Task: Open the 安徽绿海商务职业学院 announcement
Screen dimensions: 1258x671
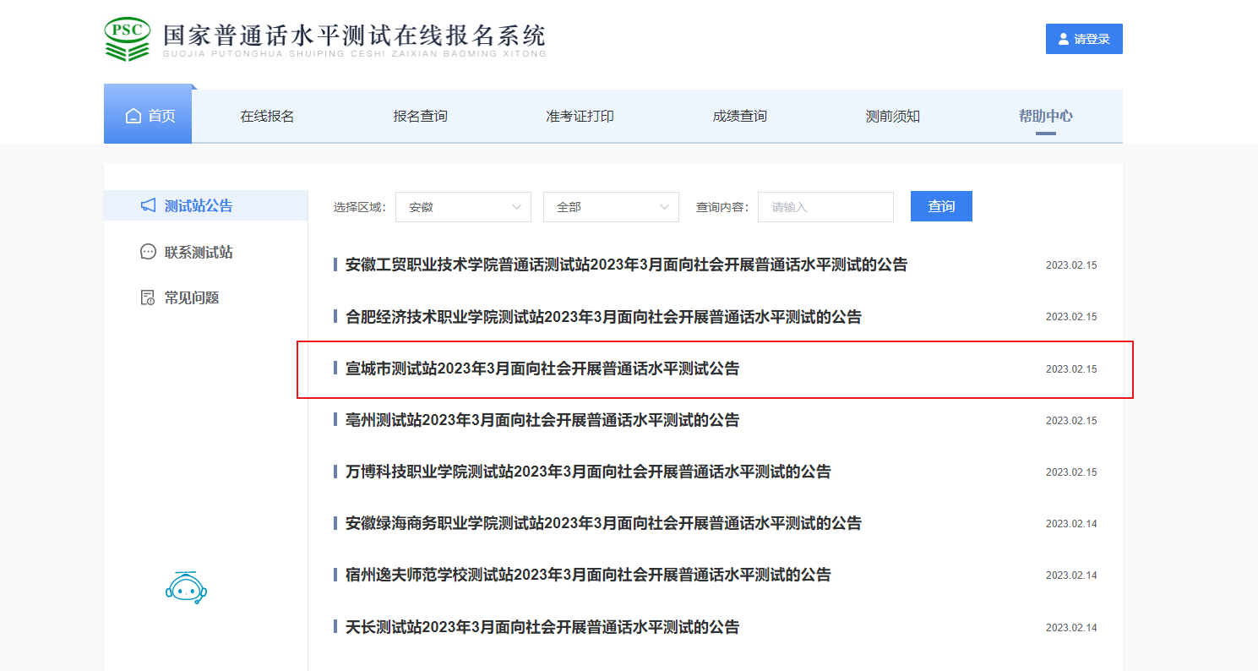Action: pyautogui.click(x=603, y=523)
